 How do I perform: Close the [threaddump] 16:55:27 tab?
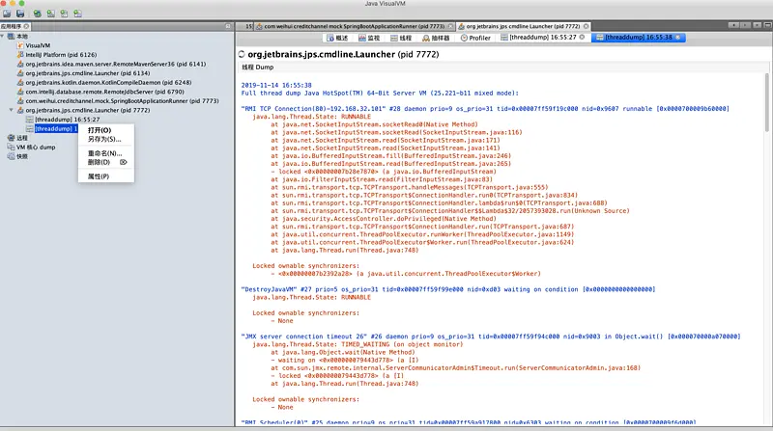pos(582,38)
